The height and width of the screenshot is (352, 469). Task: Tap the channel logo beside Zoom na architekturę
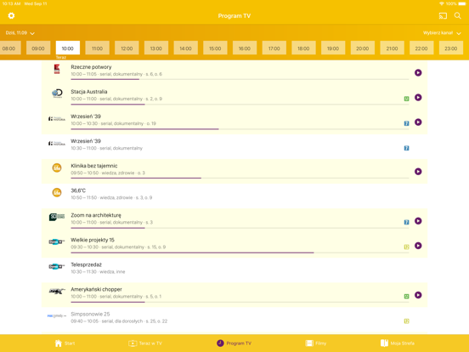(x=57, y=217)
